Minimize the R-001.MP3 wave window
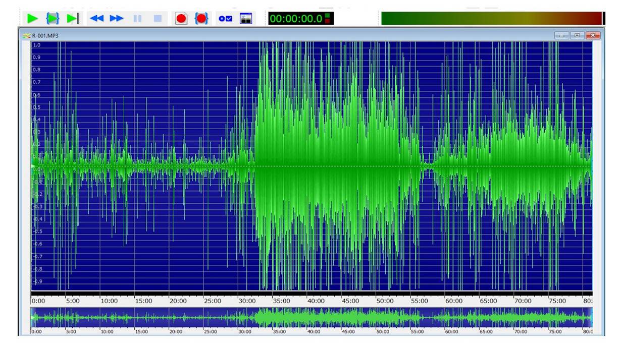621x349 pixels. click(x=561, y=36)
